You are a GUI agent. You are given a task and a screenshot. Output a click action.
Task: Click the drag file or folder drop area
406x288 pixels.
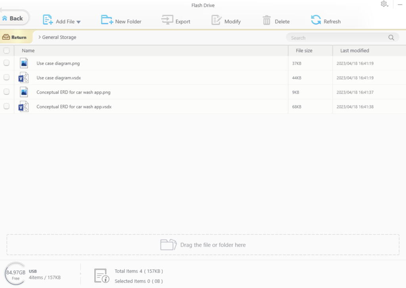click(203, 245)
